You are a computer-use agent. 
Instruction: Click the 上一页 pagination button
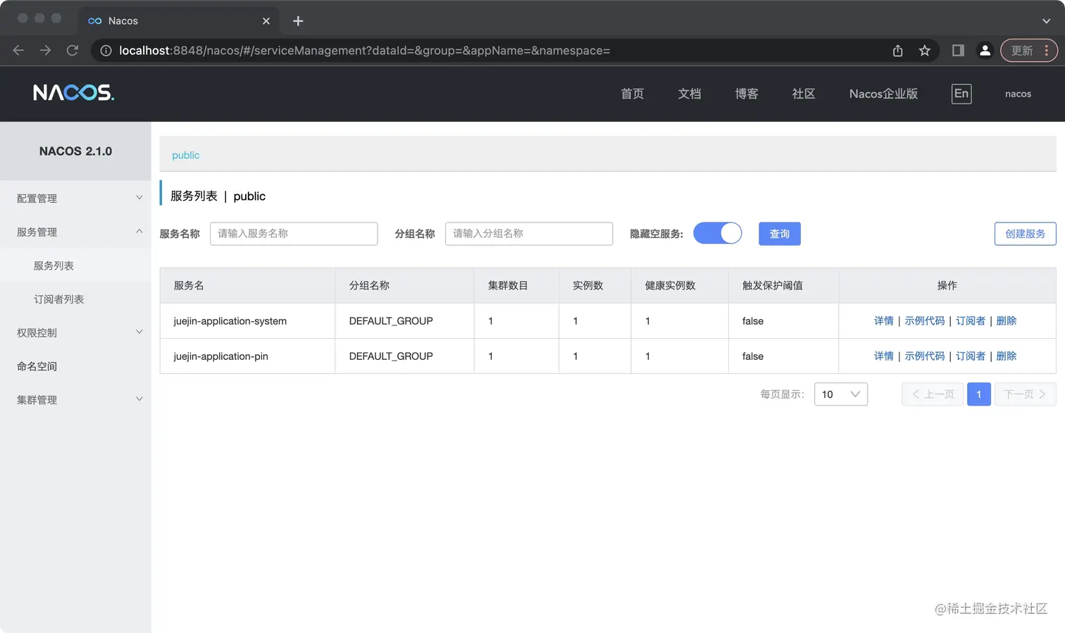pos(933,394)
